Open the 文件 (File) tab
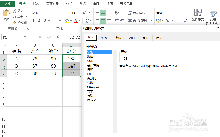Image resolution: width=220 pixels, height=137 pixels. tap(7, 4)
